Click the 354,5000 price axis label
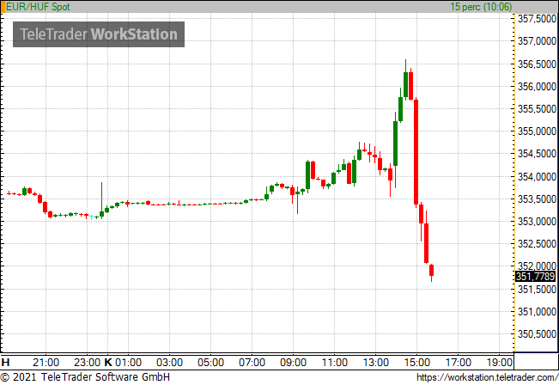This screenshot has height=385, width=559. click(x=537, y=154)
